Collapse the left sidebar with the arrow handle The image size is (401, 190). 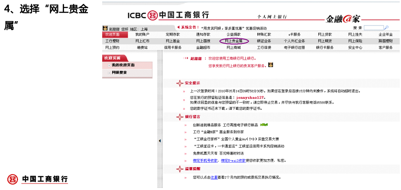click(x=160, y=141)
